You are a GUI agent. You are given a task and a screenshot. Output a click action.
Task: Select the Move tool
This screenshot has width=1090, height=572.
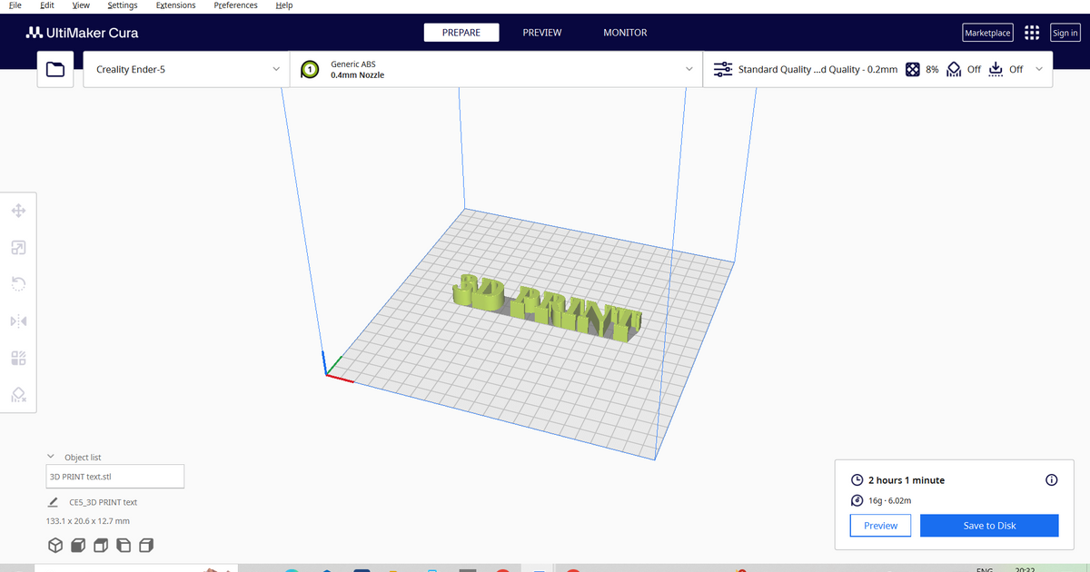click(x=18, y=211)
